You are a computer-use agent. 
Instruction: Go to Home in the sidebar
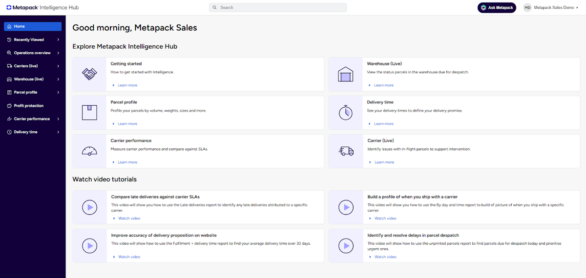coord(33,26)
